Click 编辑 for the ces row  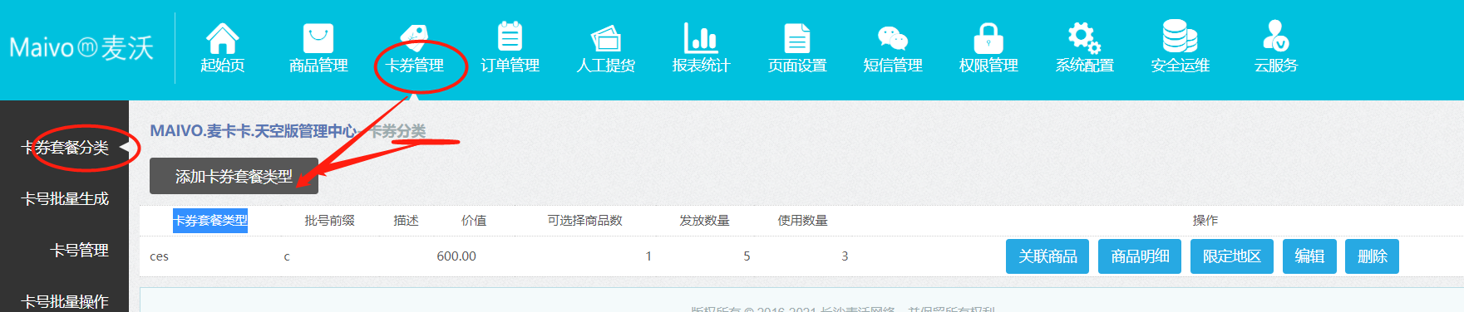[1309, 256]
